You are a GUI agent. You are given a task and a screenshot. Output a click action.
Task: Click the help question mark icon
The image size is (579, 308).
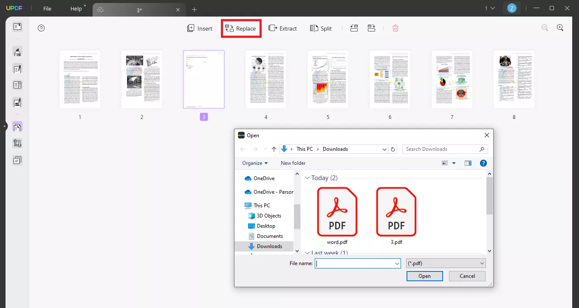[41, 28]
